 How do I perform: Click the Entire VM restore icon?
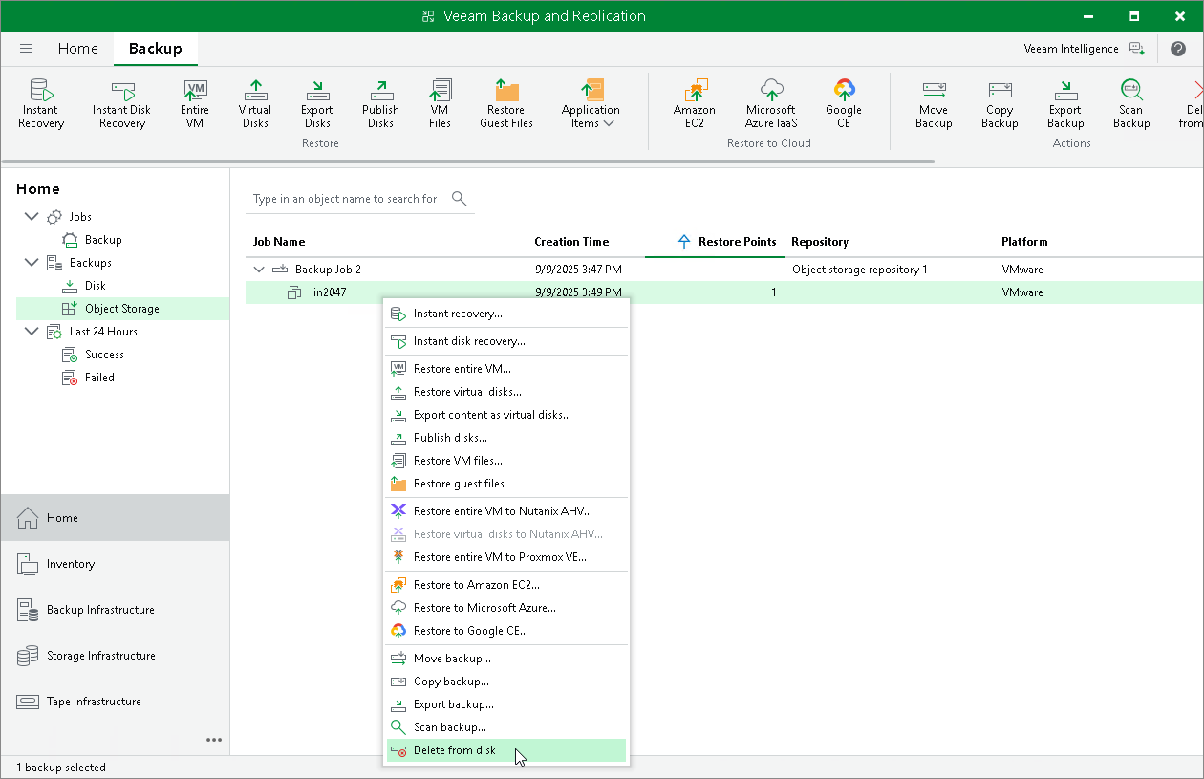pos(195,103)
